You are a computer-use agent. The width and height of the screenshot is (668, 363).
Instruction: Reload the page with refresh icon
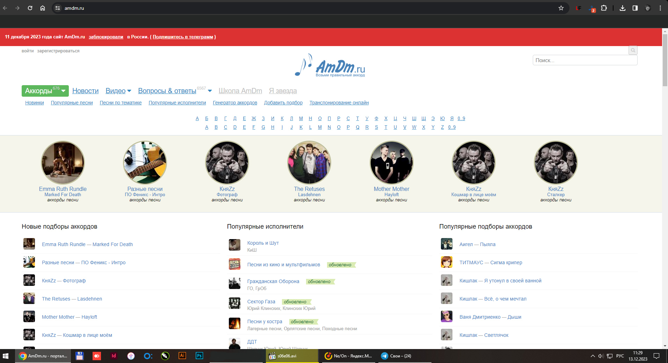coord(30,8)
